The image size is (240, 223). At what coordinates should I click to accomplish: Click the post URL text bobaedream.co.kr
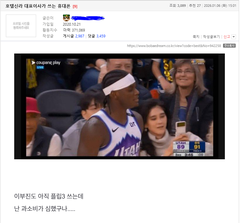pos(174,46)
